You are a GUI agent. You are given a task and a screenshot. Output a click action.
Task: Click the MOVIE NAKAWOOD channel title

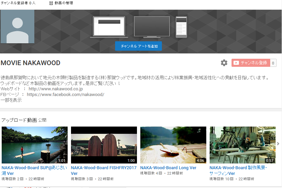pyautogui.click(x=30, y=63)
